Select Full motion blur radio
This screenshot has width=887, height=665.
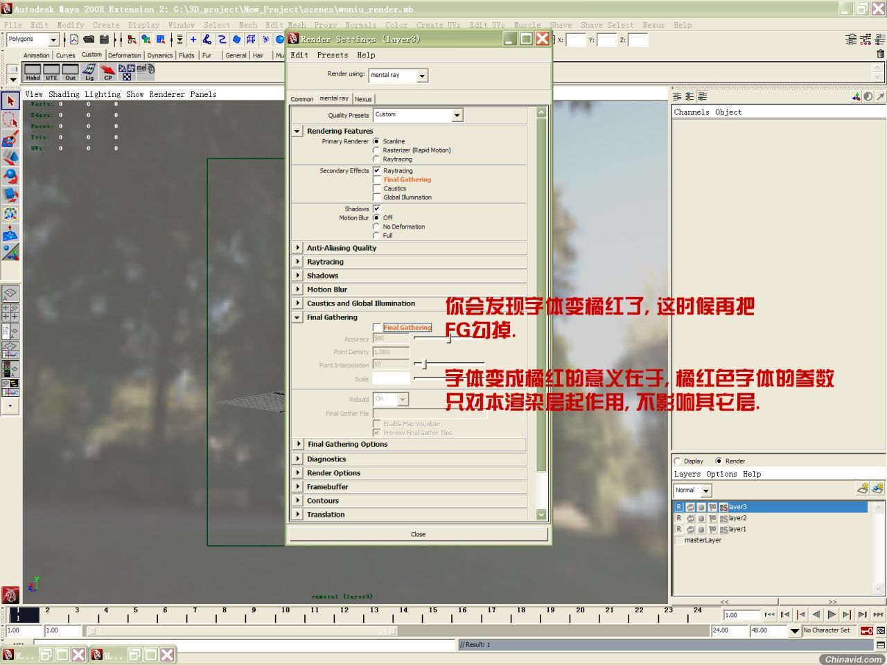376,235
